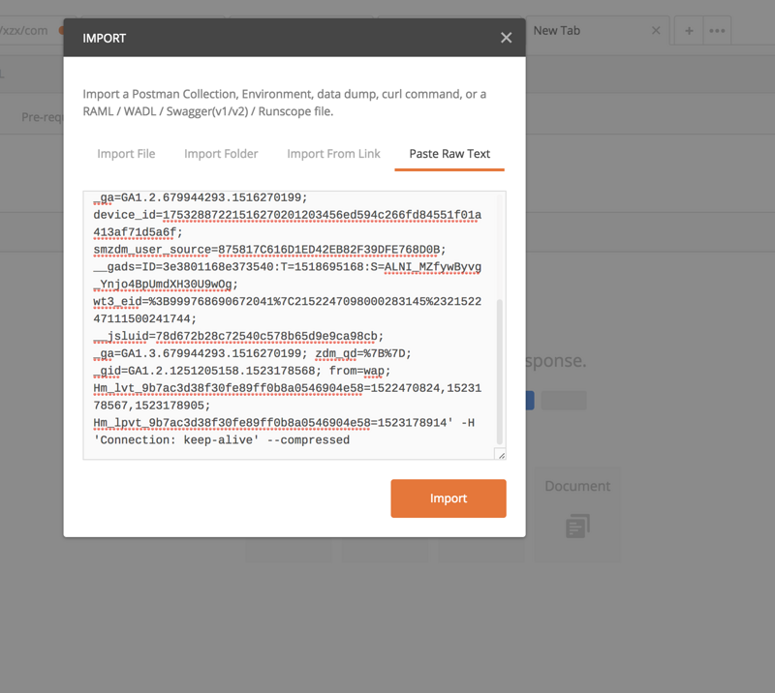Image resolution: width=775 pixels, height=693 pixels.
Task: Click the Document icon in the background
Action: [577, 526]
